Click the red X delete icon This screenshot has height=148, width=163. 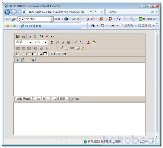[x=47, y=36]
